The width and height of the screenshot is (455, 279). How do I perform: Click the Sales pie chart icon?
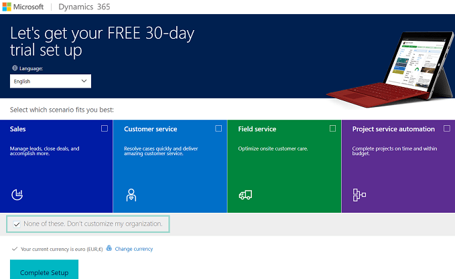click(17, 195)
